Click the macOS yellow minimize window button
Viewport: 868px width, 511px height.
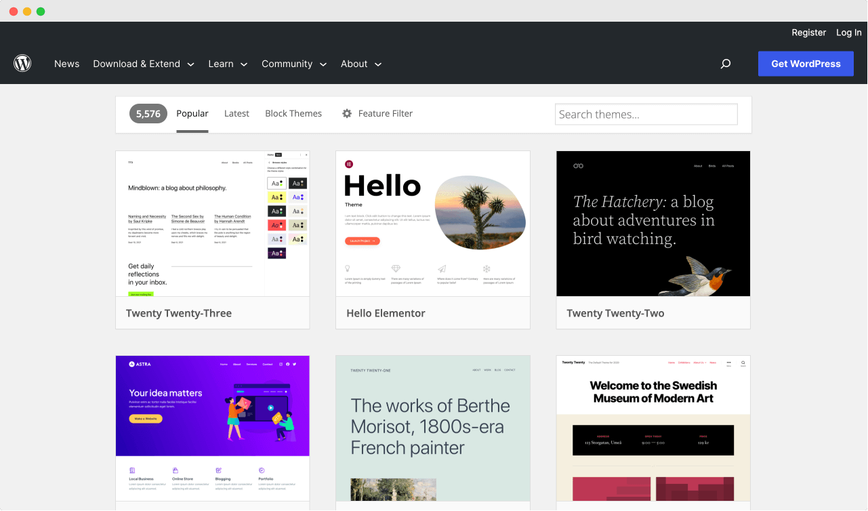[27, 12]
